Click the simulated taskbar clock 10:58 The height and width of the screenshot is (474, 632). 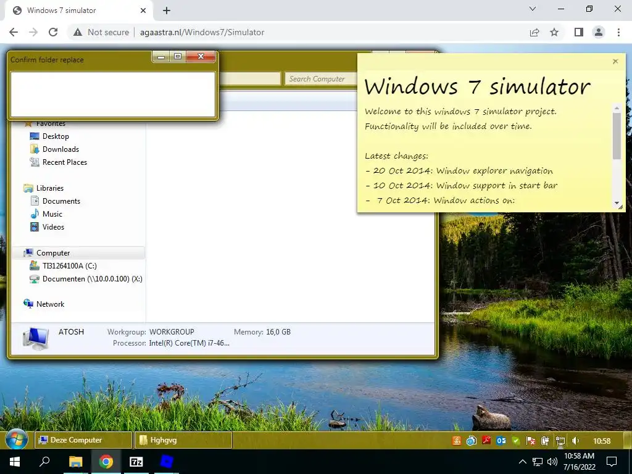[x=602, y=441]
